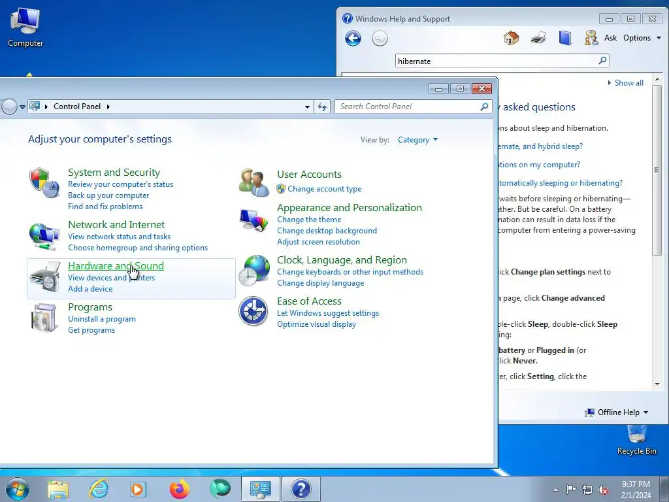
Task: Open Browse Help book icon in Help and Support
Action: [565, 38]
